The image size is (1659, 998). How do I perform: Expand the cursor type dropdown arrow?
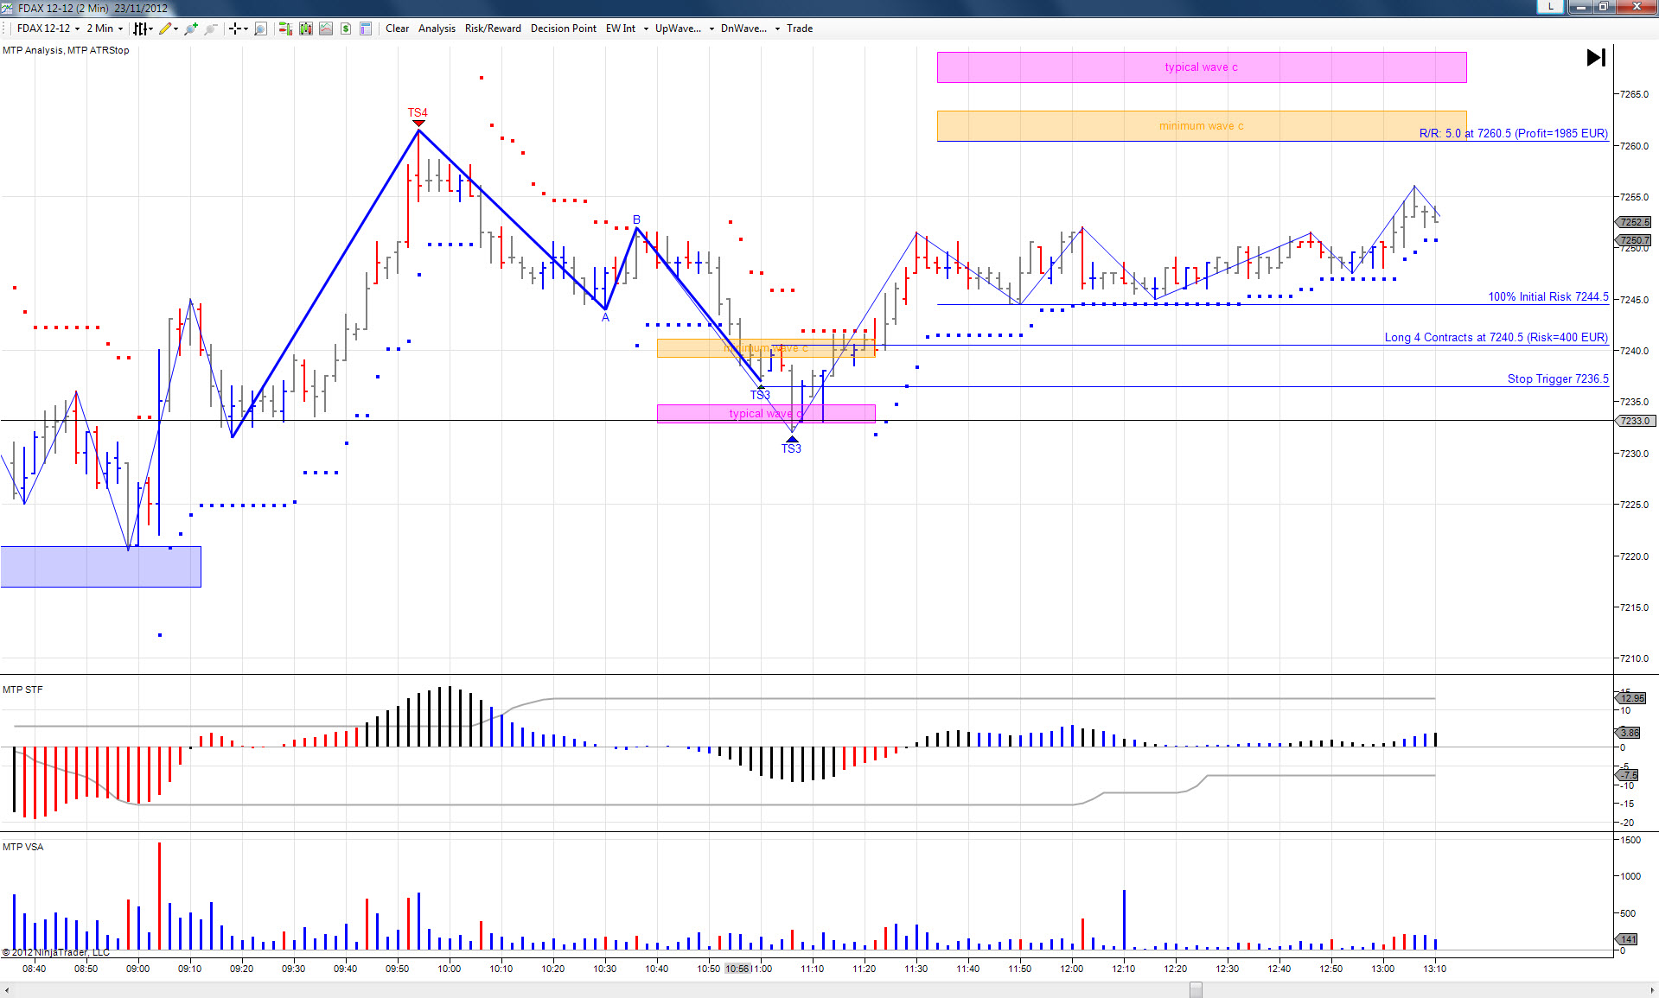pyautogui.click(x=246, y=29)
